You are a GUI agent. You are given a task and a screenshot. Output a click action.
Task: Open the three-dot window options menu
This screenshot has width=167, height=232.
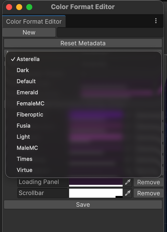(156, 21)
